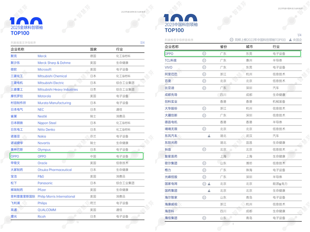The width and height of the screenshot is (310, 232).
Task: Click the 22 badge beside 百度
Action: pos(204,81)
